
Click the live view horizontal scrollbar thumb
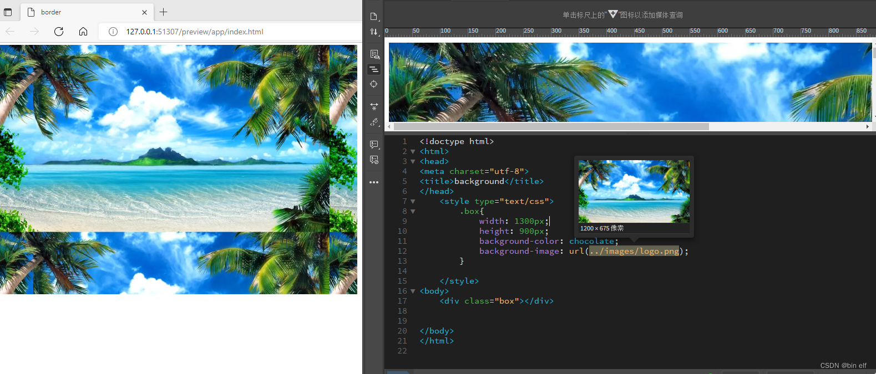(x=551, y=127)
